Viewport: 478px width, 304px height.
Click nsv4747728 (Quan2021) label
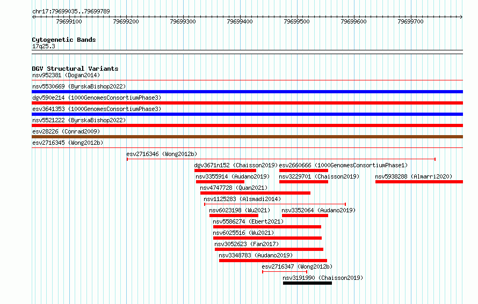point(234,188)
